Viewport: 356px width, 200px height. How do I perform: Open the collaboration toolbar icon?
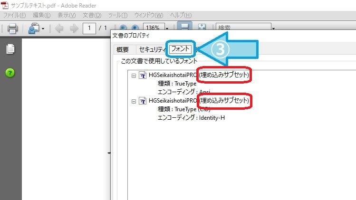coord(34,29)
